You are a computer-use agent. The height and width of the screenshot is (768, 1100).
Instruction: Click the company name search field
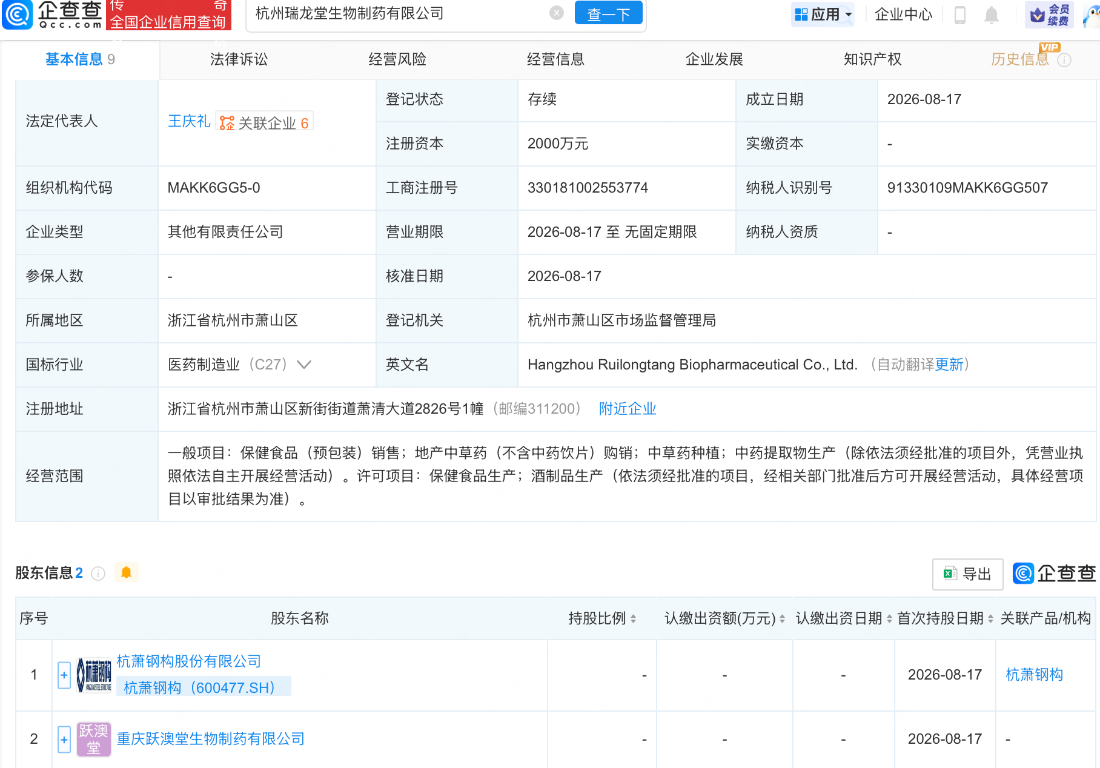point(400,13)
